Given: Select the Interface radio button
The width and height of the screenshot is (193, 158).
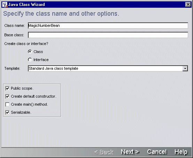Looking at the screenshot, I should 30,60.
